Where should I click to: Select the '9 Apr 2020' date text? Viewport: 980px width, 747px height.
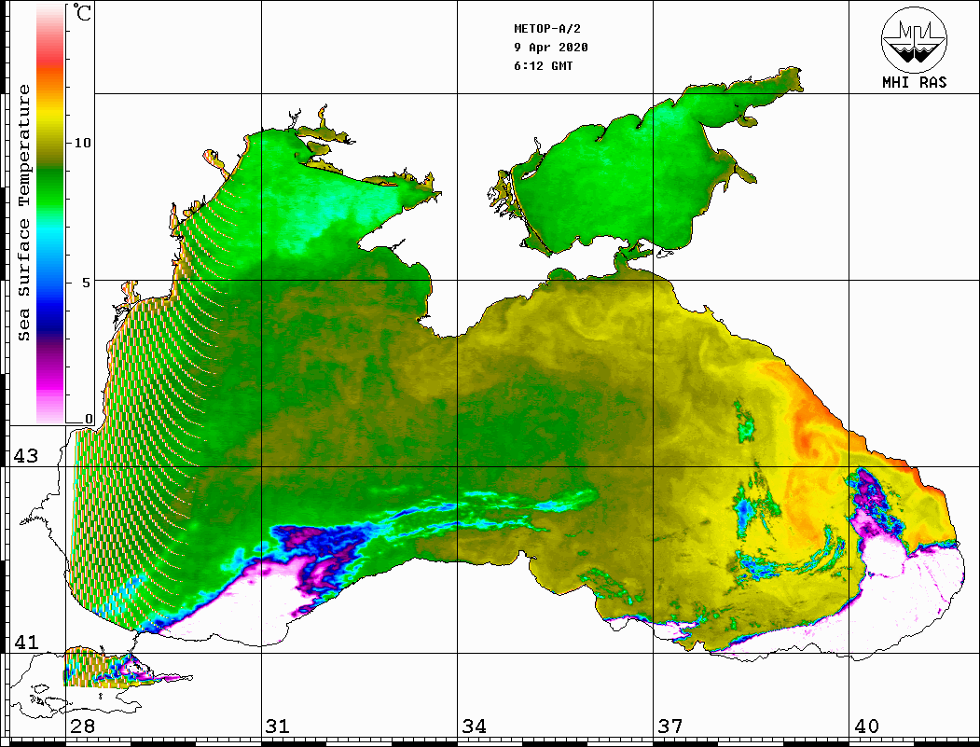click(x=551, y=48)
